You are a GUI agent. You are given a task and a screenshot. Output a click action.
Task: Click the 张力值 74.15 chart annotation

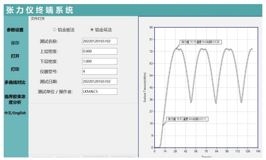pyautogui.click(x=201, y=42)
